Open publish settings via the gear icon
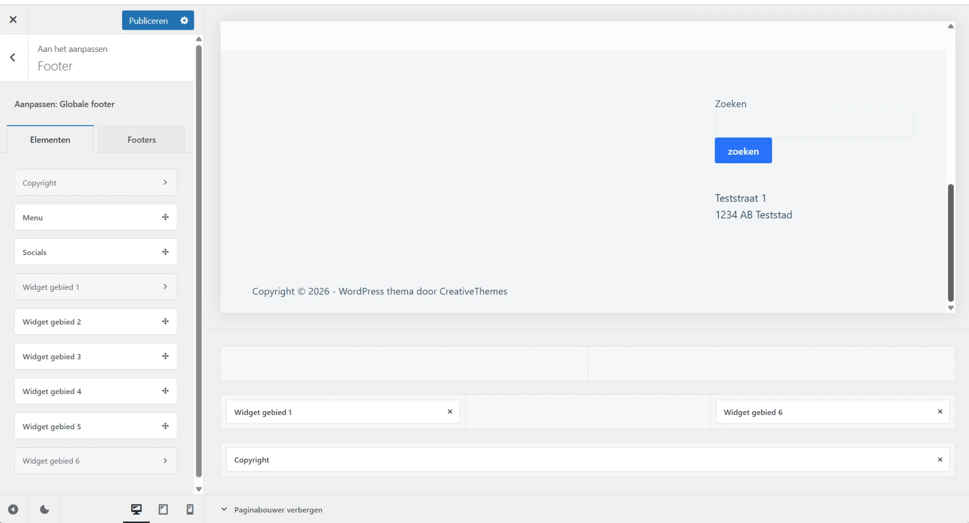969x523 pixels. pyautogui.click(x=184, y=20)
